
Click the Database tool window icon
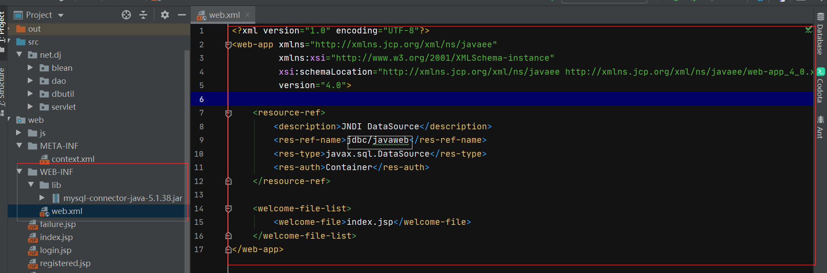click(820, 17)
